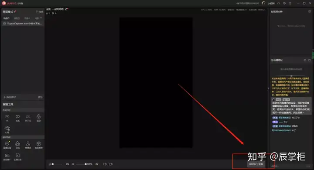Open the chat room (聊天室) tool
The height and width of the screenshot is (170, 314).
tap(28, 118)
